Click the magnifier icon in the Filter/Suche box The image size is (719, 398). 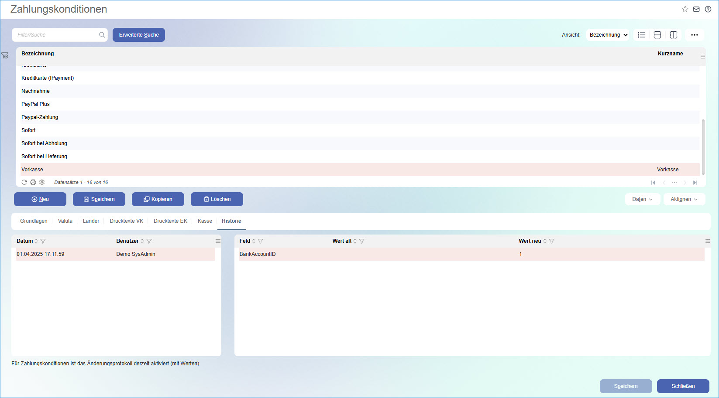tap(102, 35)
